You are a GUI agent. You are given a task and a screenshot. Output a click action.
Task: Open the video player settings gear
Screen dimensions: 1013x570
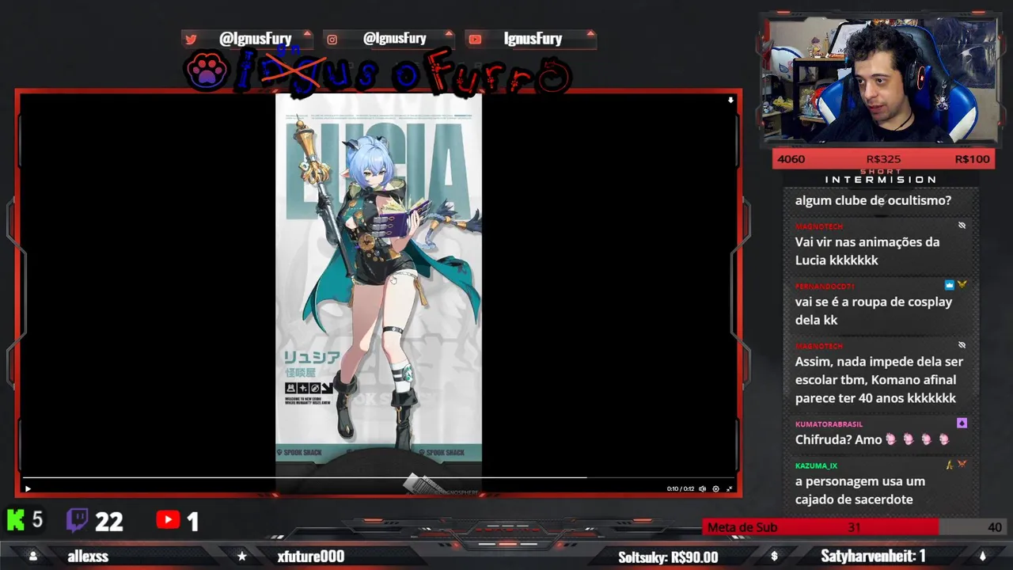[715, 489]
